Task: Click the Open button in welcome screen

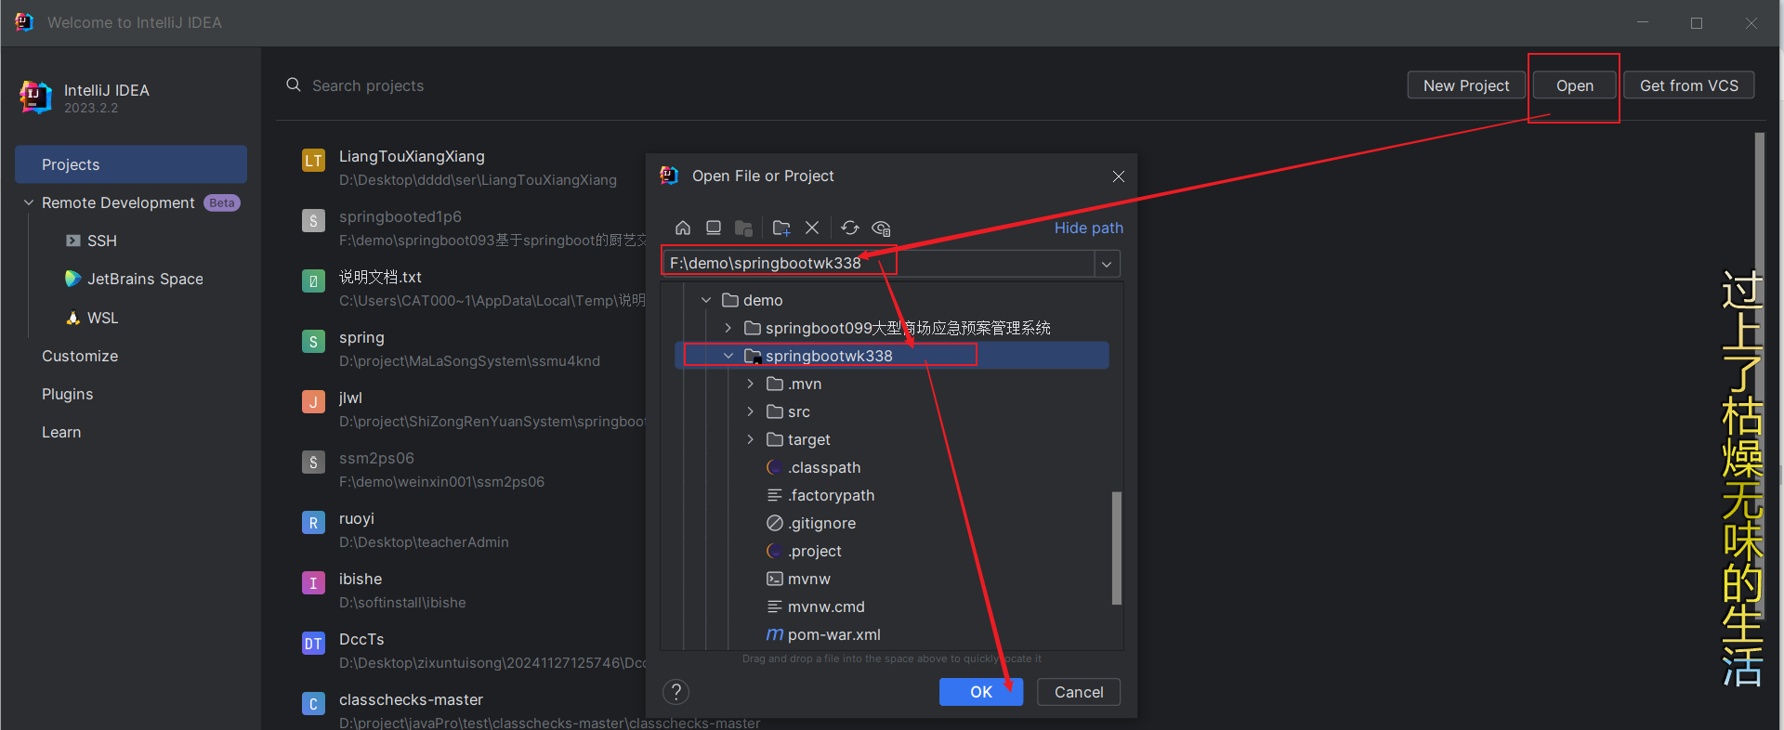Action: [1575, 85]
